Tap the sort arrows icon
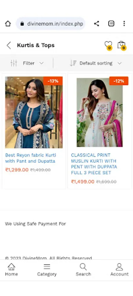 pos(73,63)
